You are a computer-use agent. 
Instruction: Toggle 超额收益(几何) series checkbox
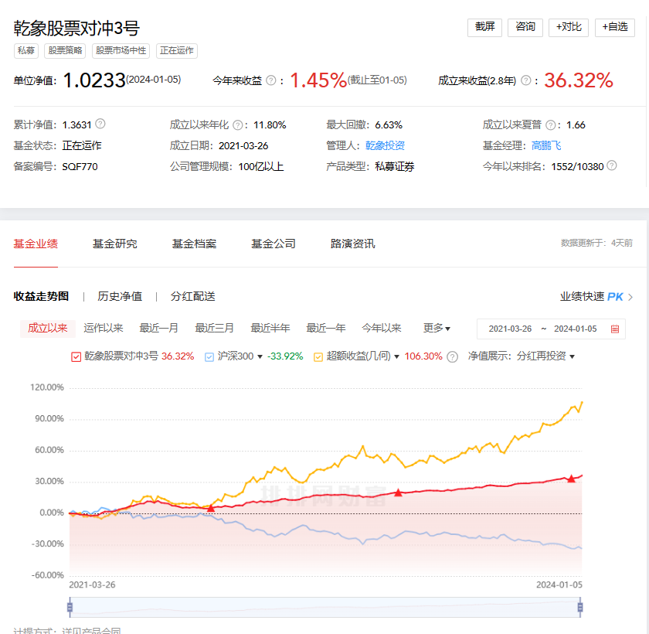pos(318,357)
